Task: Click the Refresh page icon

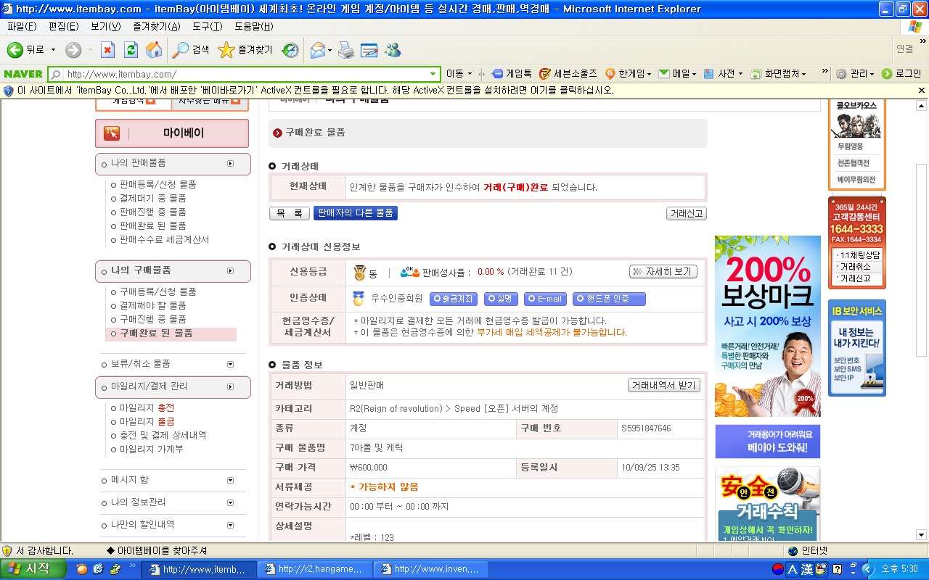Action: tap(131, 50)
